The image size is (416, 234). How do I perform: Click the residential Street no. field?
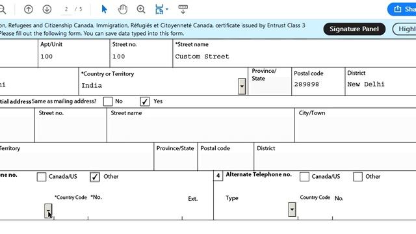[x=71, y=129]
